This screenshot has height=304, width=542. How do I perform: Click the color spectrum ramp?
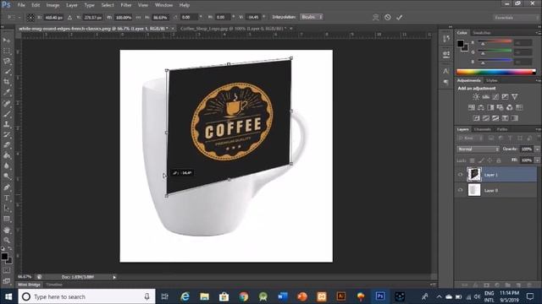coord(496,72)
